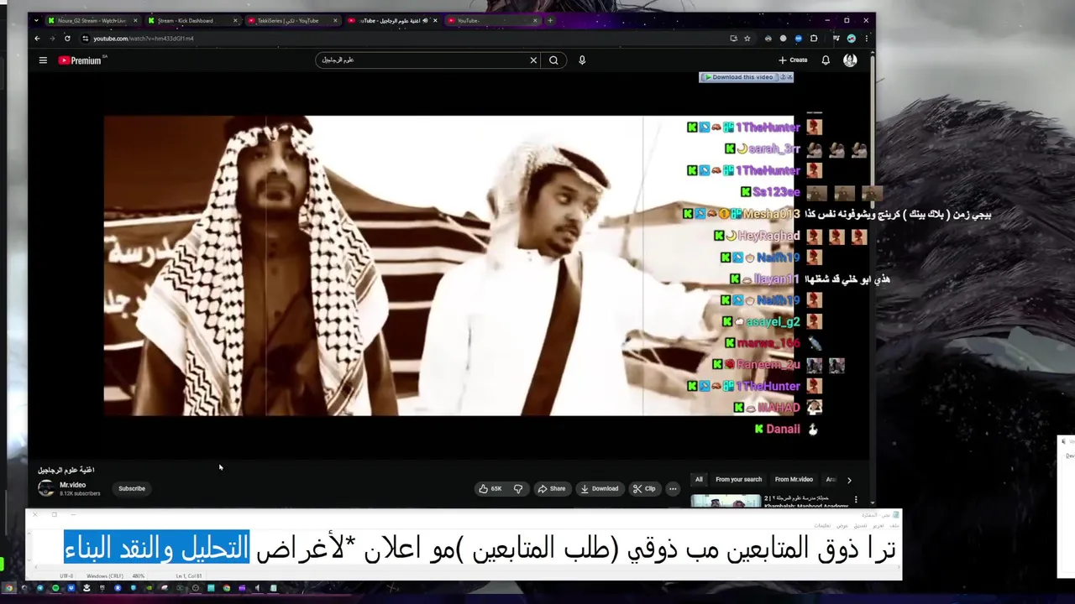Click Windows (CRLF) in Notepad status bar
This screenshot has width=1075, height=604.
(104, 576)
